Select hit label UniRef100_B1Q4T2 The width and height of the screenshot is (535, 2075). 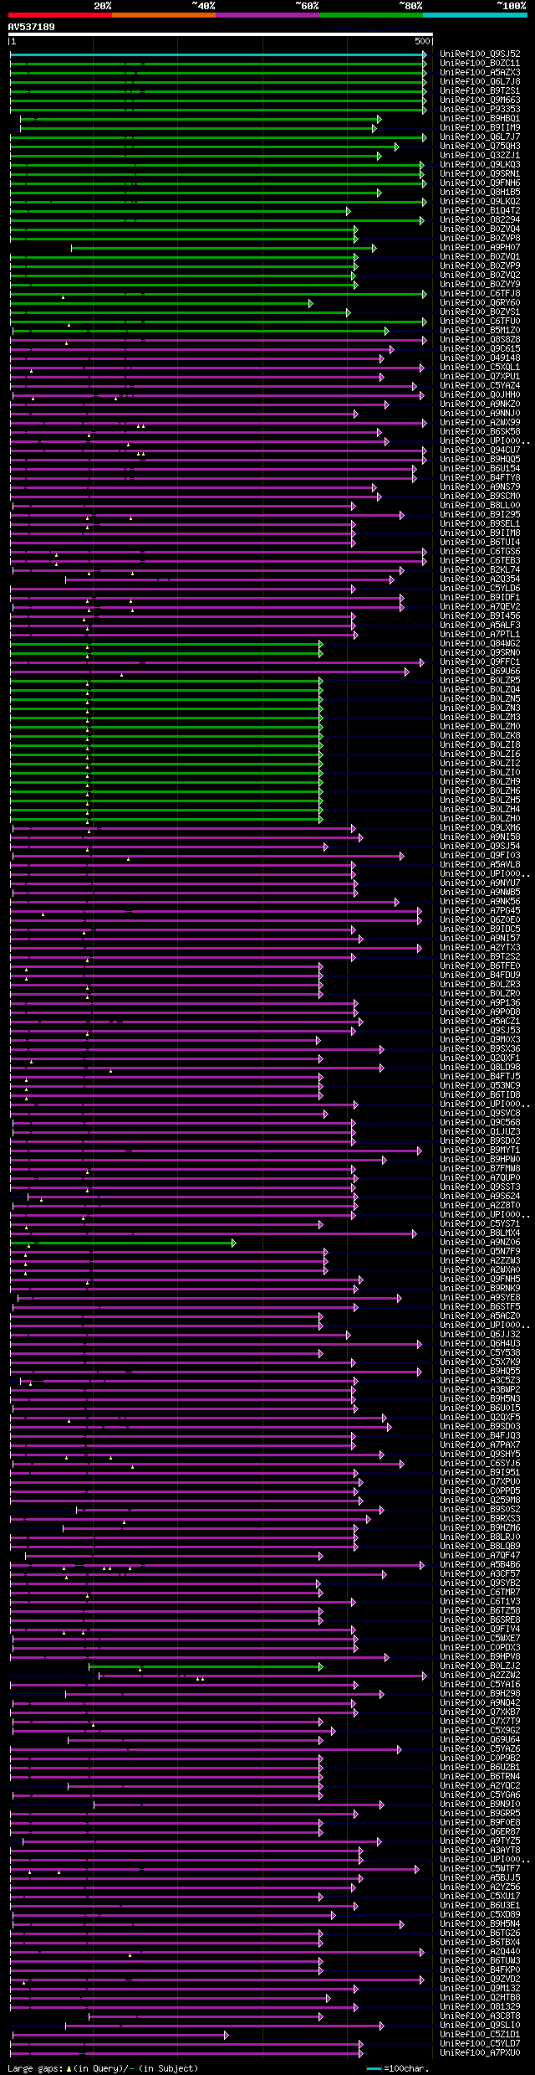[x=480, y=211]
